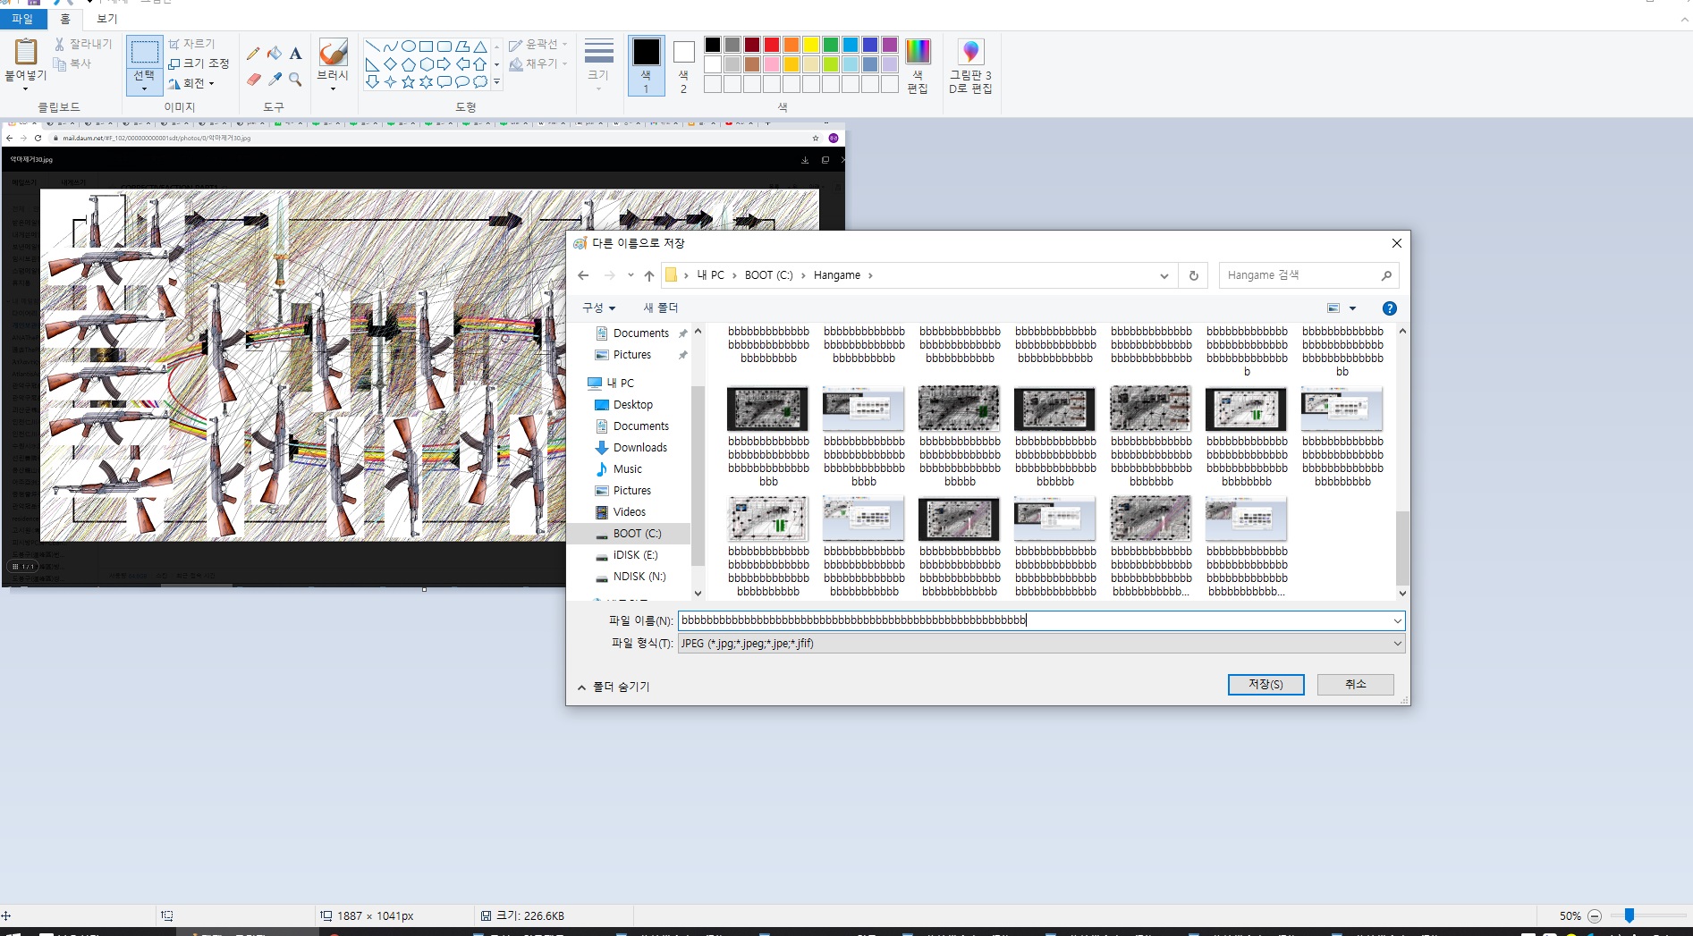Click the search magnifier in Hangame search
1693x936 pixels.
tap(1386, 275)
